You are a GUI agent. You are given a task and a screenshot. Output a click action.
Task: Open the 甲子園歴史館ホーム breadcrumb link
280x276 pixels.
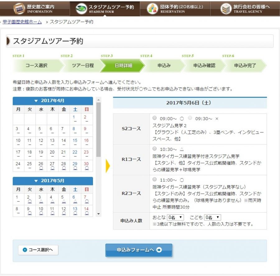pyautogui.click(x=22, y=22)
